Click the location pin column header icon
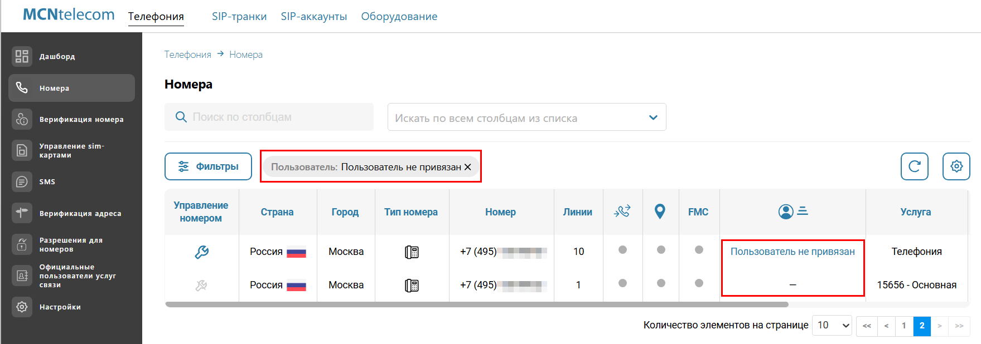 pos(660,212)
